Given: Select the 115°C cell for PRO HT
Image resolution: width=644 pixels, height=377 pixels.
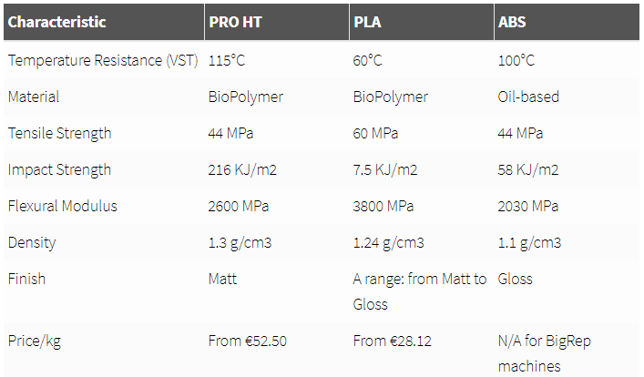Looking at the screenshot, I should pyautogui.click(x=226, y=60).
